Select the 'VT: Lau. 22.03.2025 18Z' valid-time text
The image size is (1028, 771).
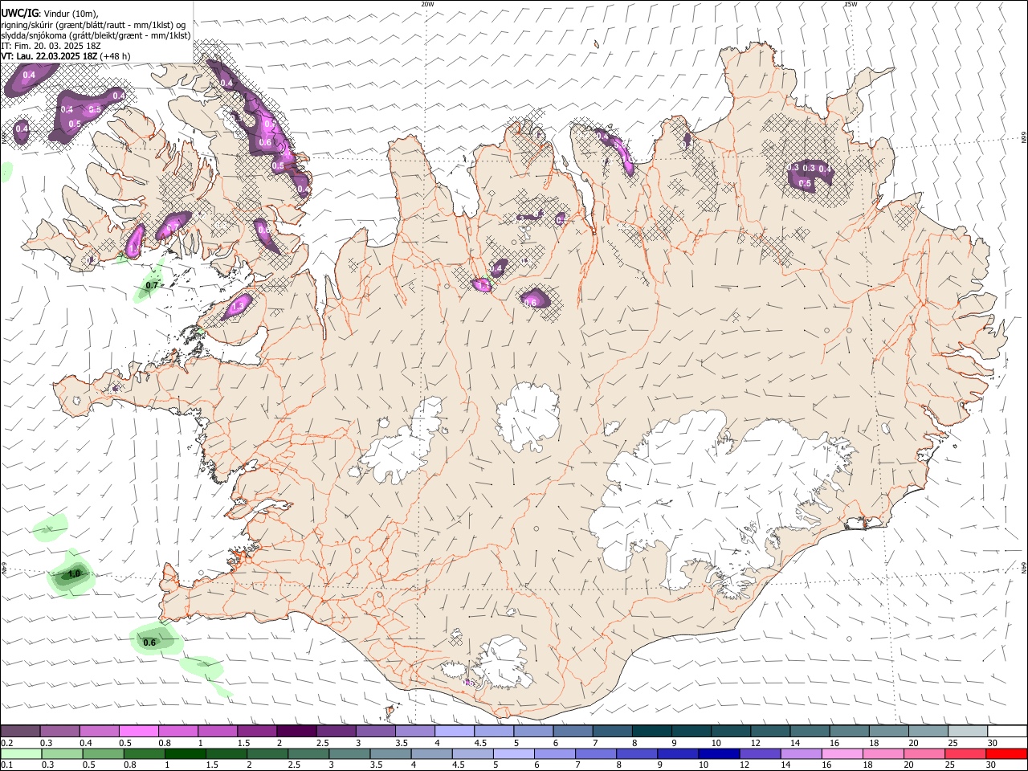click(49, 56)
